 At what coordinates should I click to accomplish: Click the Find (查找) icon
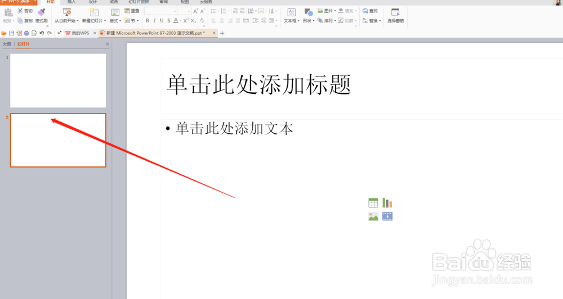(365, 11)
